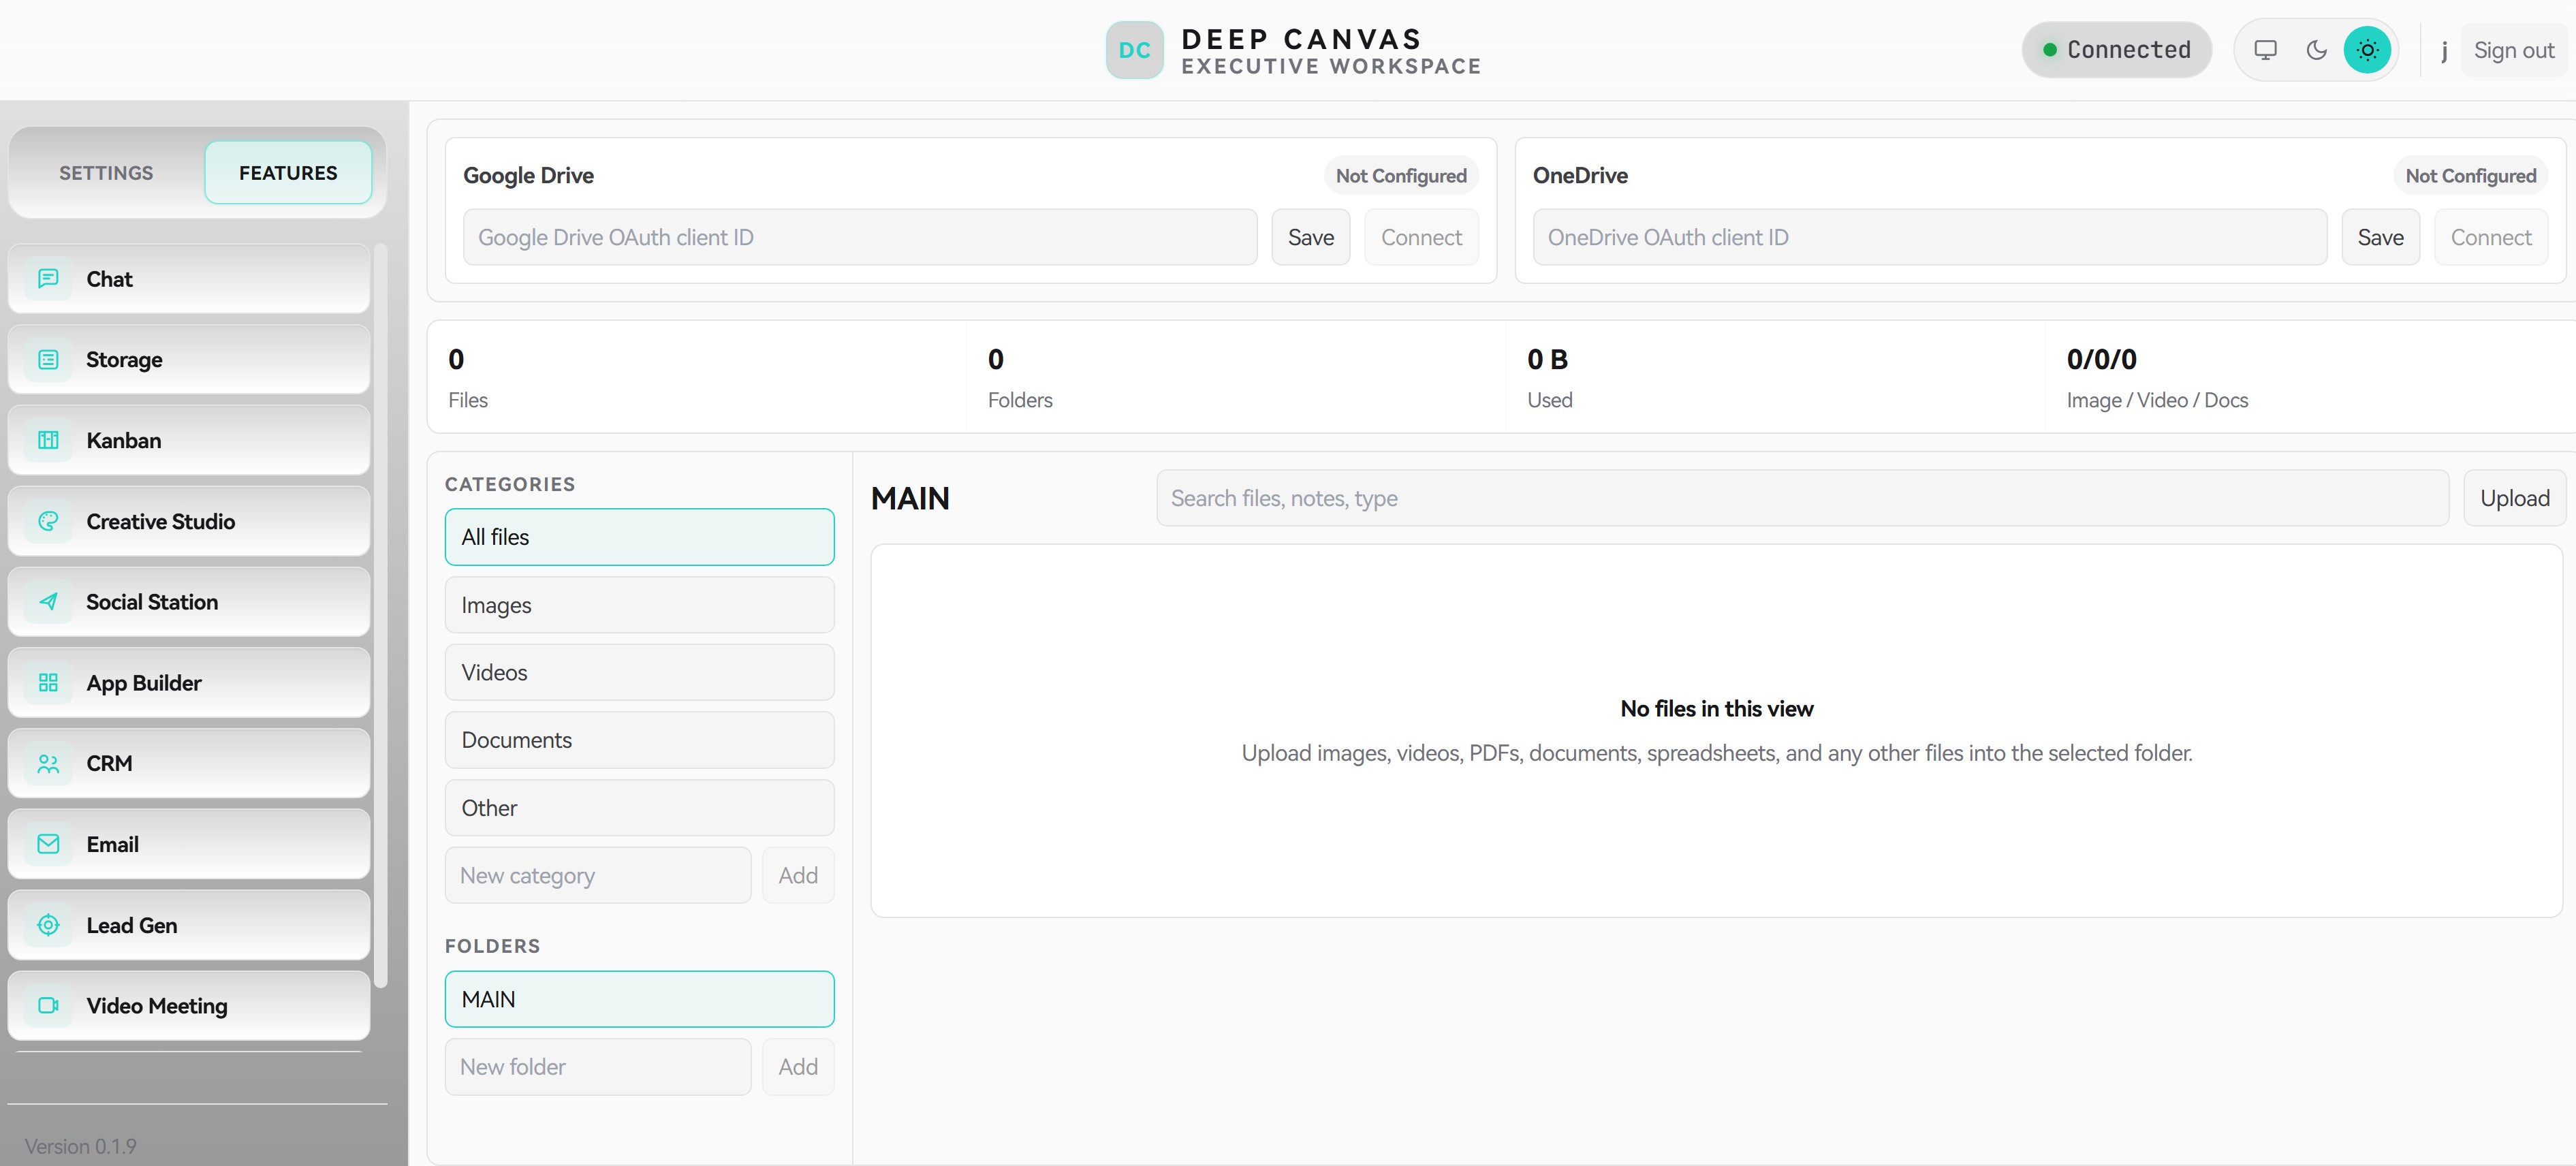Open the Video Meeting feature
2576x1166 pixels.
pyautogui.click(x=189, y=1006)
